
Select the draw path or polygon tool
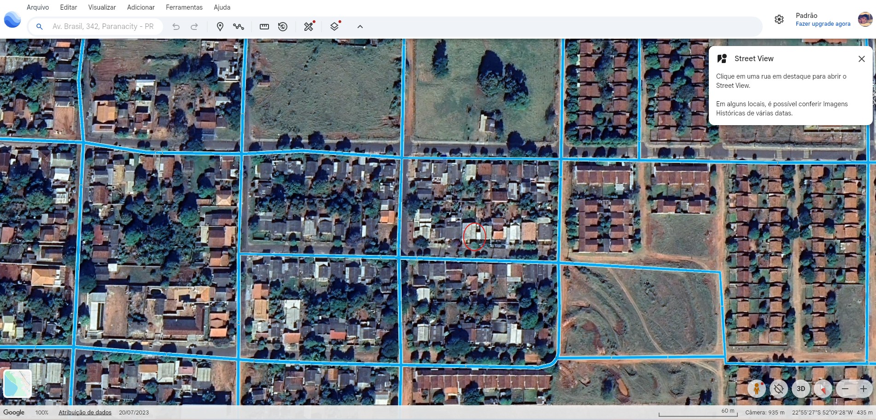pyautogui.click(x=238, y=27)
